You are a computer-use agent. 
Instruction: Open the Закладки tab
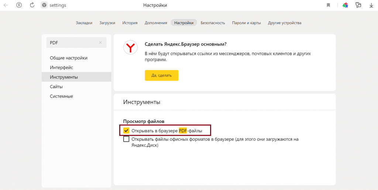click(84, 23)
